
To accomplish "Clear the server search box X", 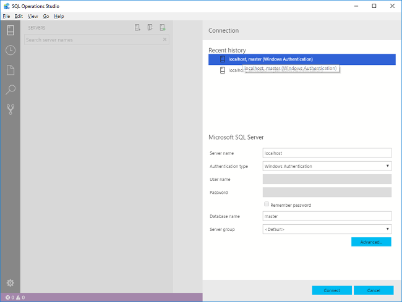I will coord(165,39).
